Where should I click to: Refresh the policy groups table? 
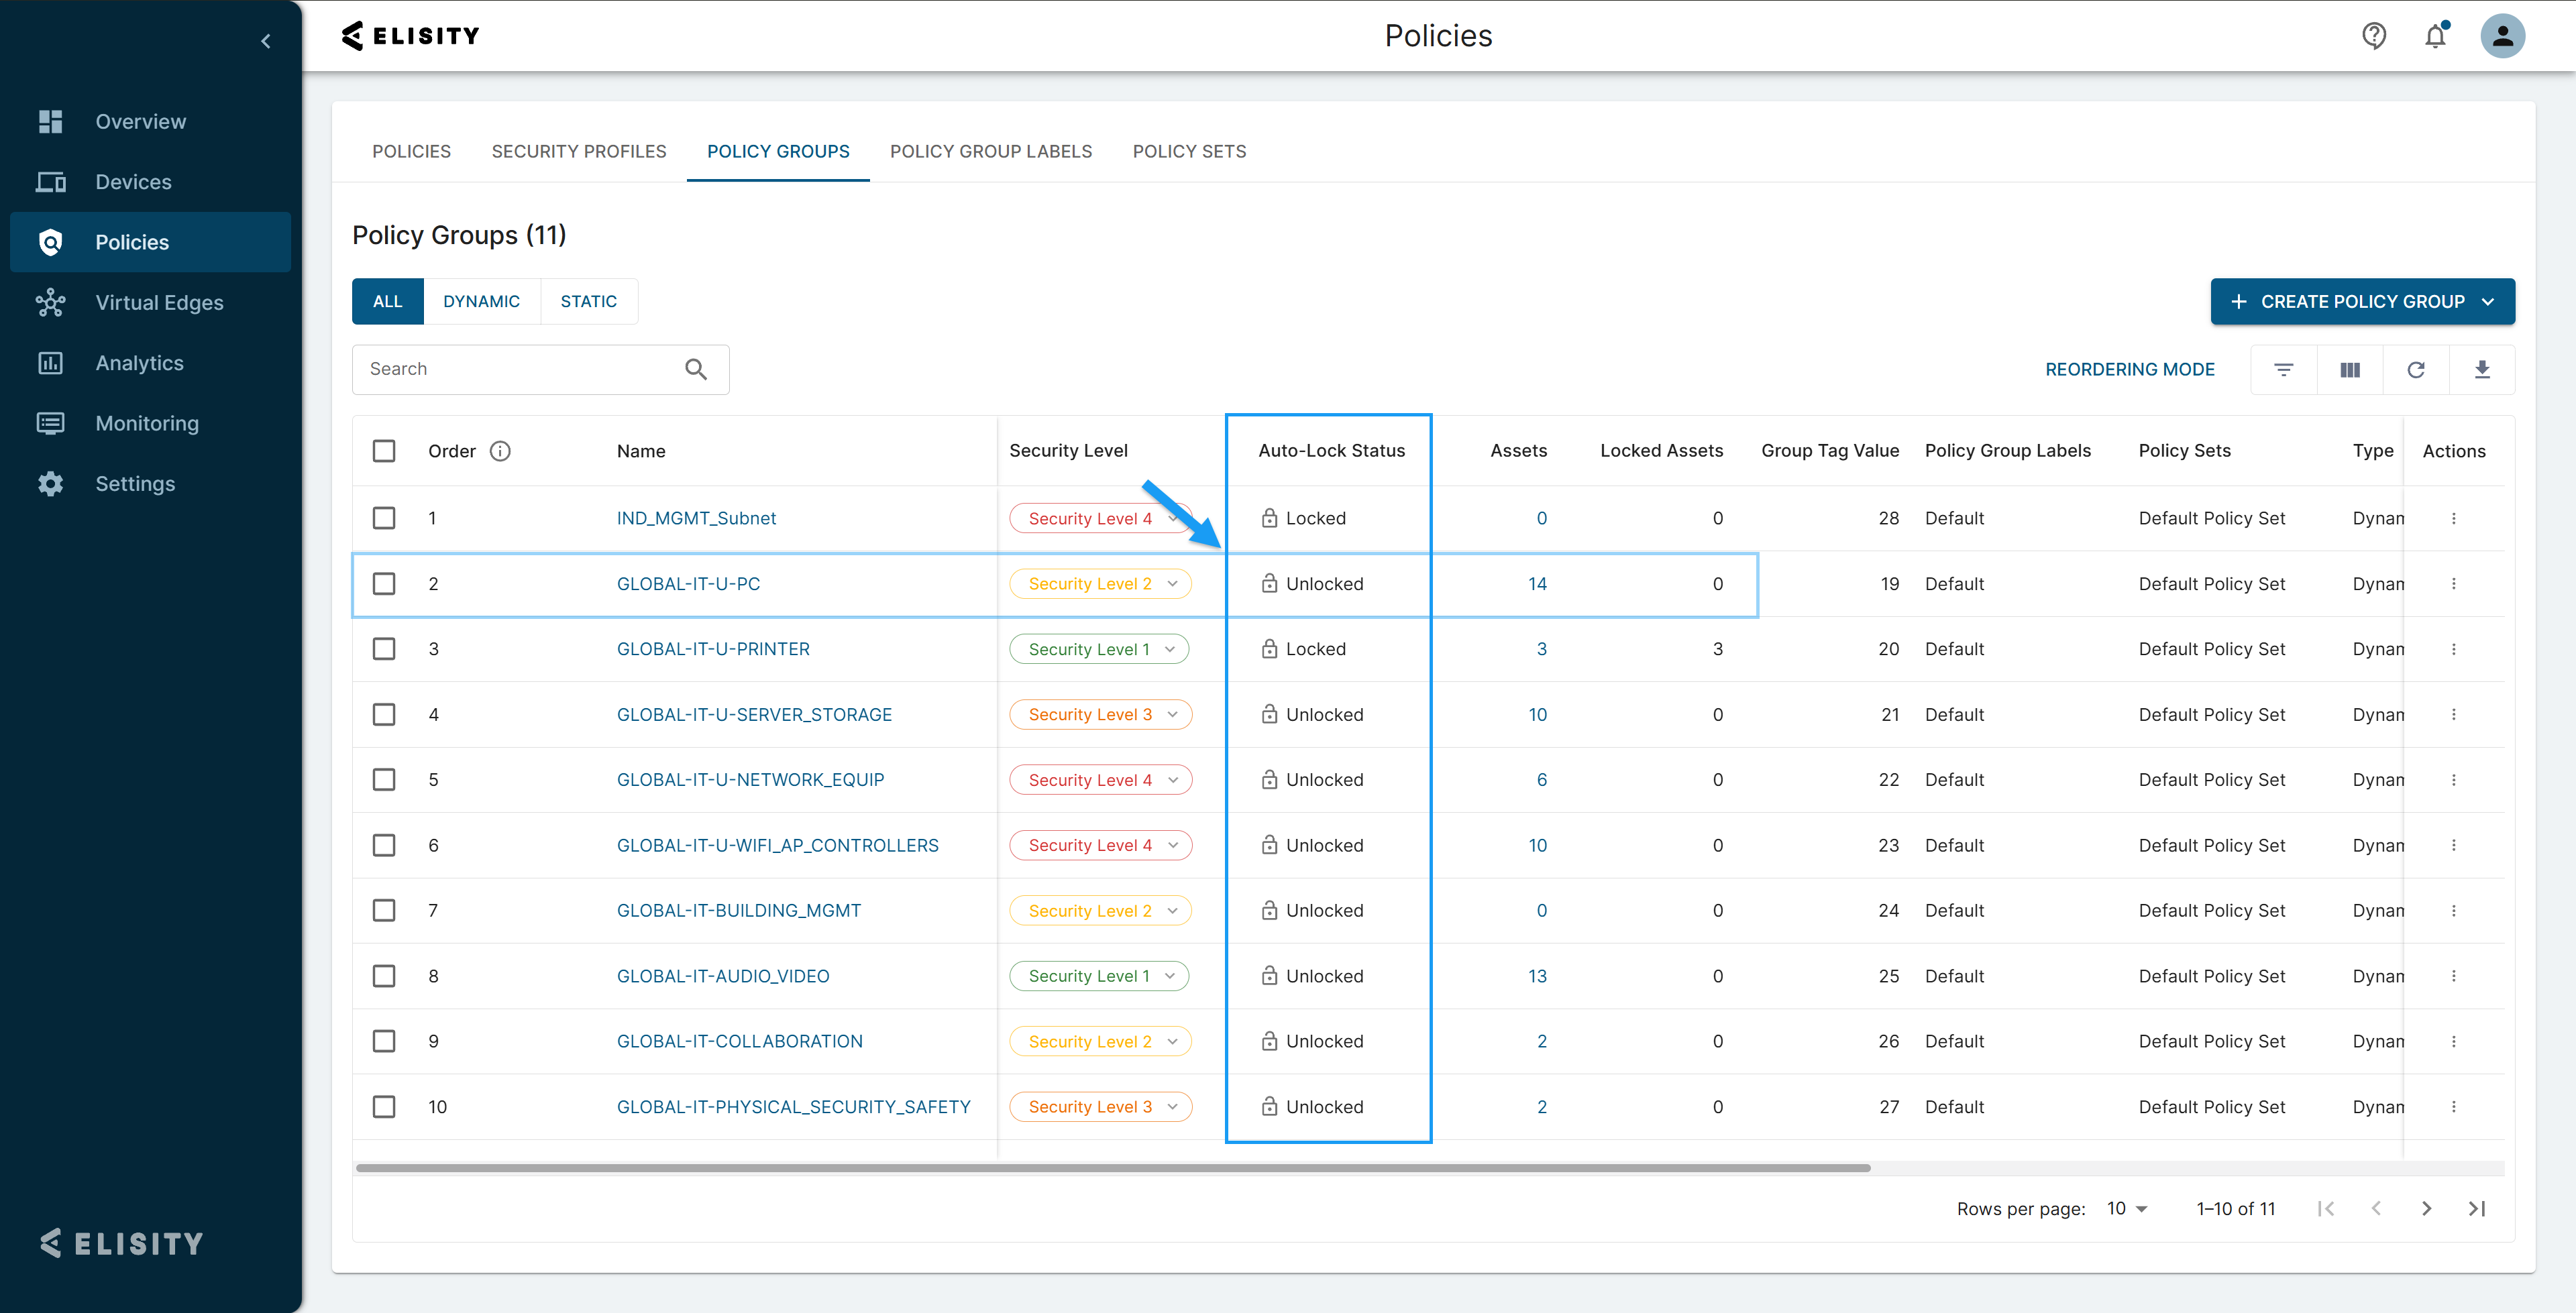point(2416,370)
